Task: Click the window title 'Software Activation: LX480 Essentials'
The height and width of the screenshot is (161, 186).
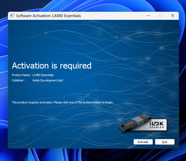Action: (x=48, y=16)
